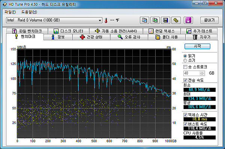225x149 pixels.
Task: Open the 오류 검사 magnifier tab
Action: [x=129, y=37]
